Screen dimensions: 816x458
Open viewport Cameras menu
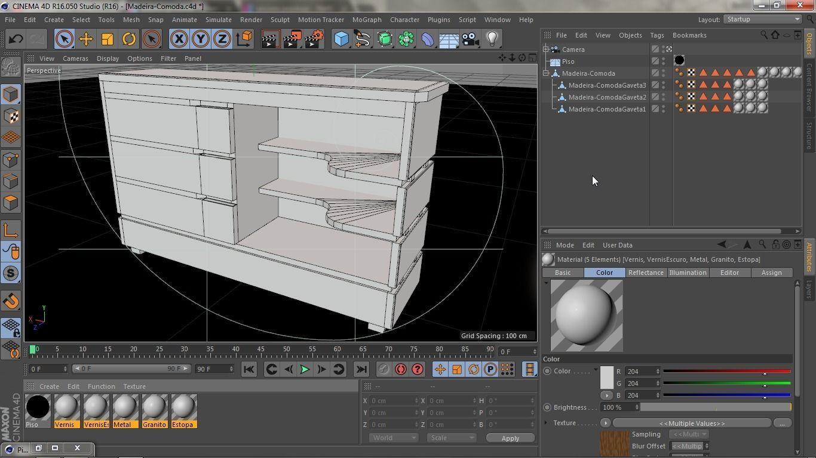(x=75, y=58)
